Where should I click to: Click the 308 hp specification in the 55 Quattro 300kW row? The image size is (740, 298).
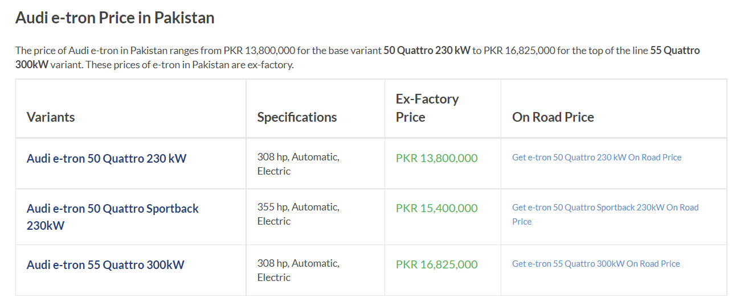click(298, 270)
